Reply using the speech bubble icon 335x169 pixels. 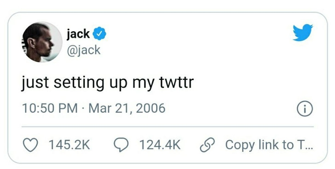122,145
